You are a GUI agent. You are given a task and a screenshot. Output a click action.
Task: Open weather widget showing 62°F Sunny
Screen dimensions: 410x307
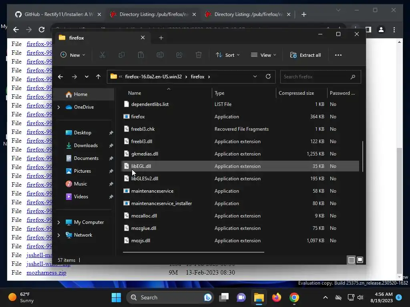coord(21,297)
